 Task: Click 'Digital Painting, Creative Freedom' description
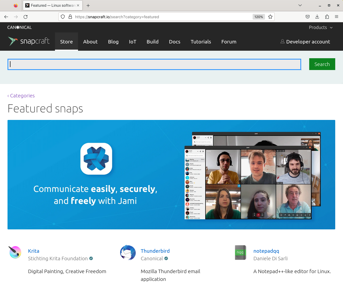(67, 271)
